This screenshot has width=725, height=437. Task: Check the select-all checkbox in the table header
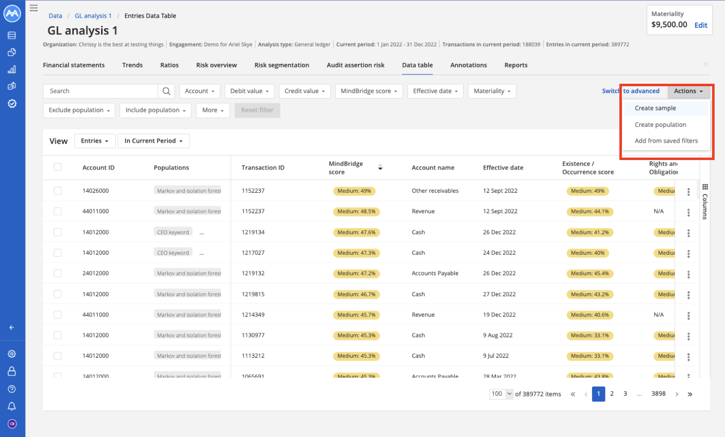(x=57, y=167)
